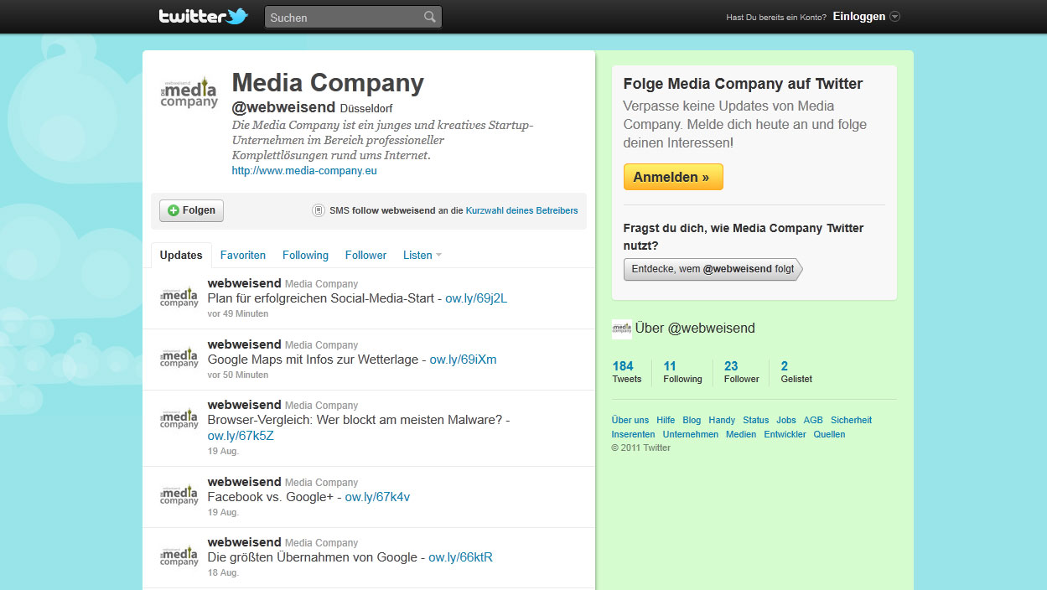Click the Inserenten footer link

coord(634,434)
